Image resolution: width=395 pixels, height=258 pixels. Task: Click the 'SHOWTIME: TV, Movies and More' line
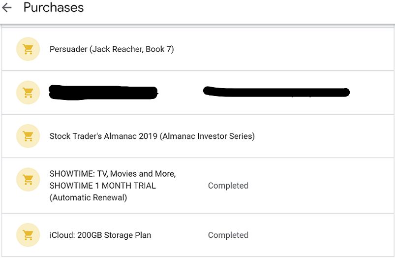pos(113,174)
